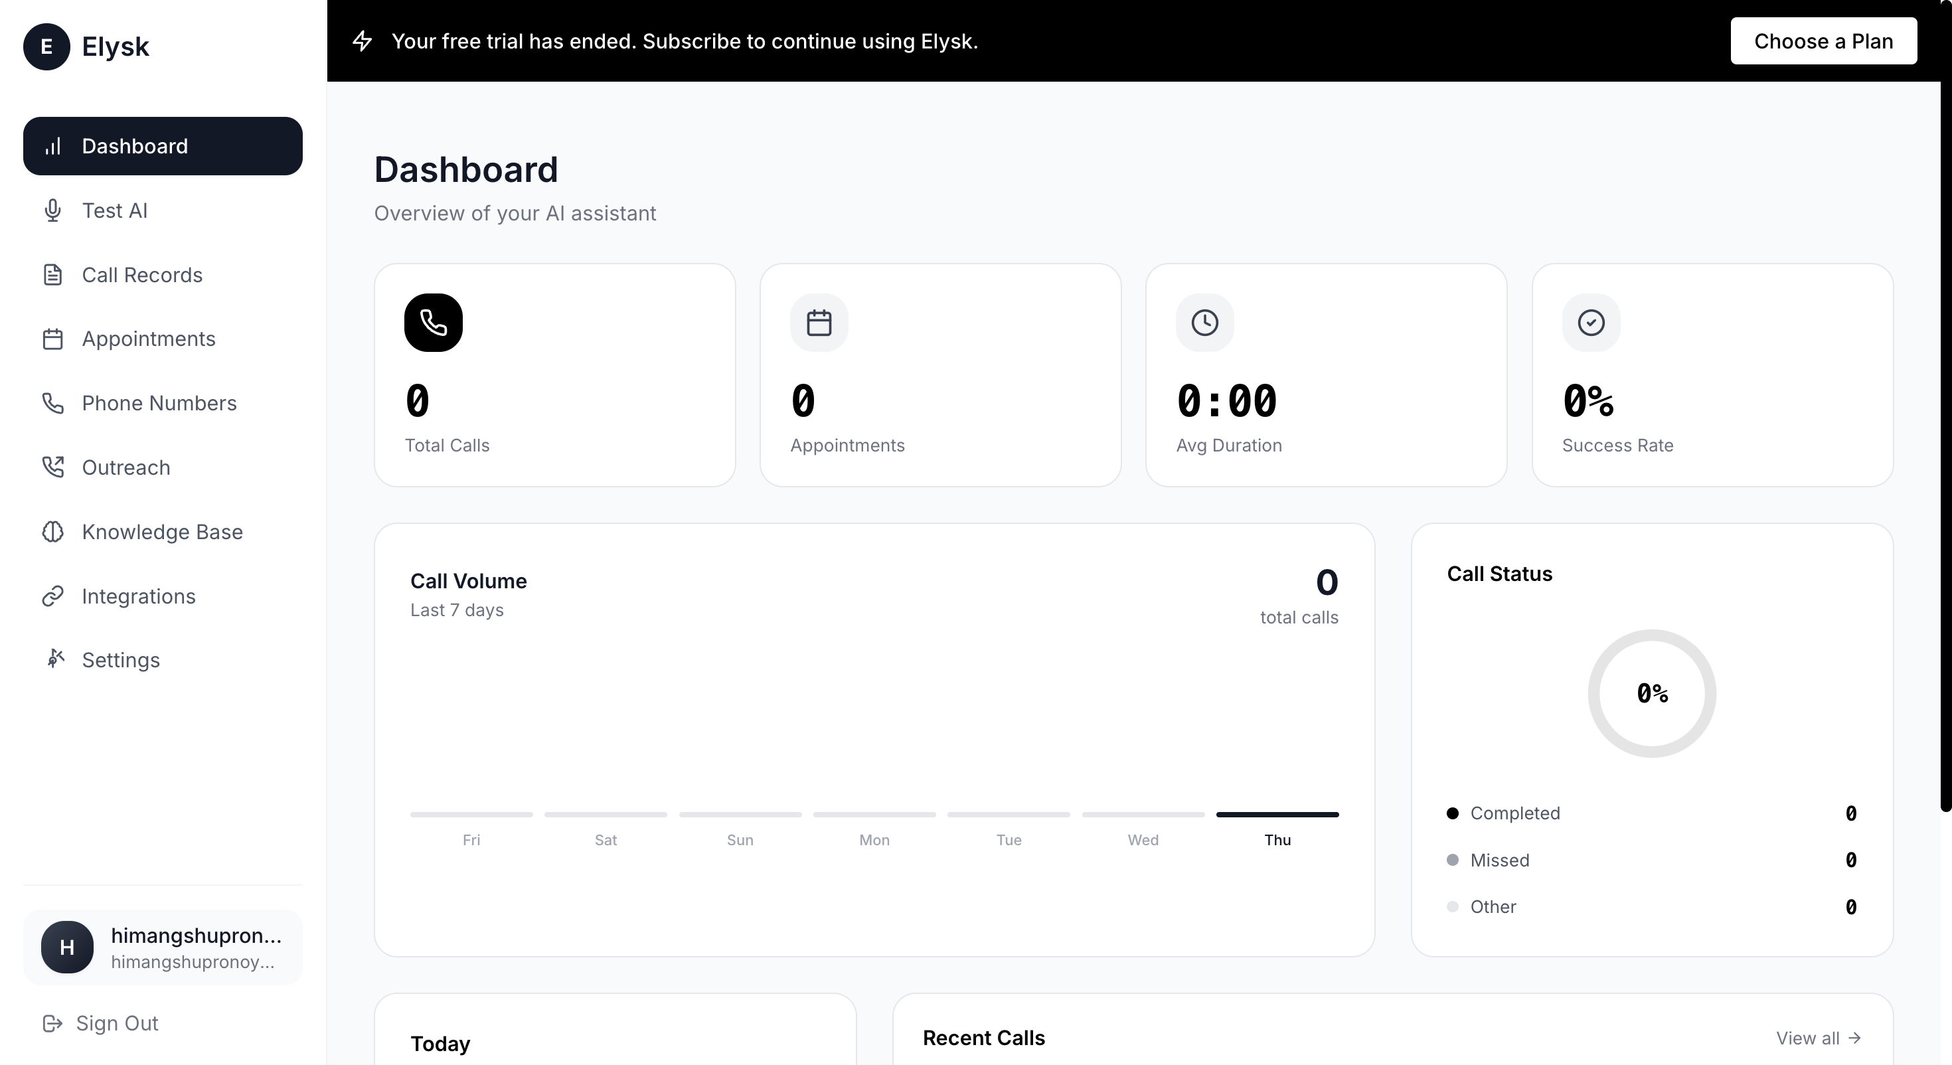Click the phone icon in Total Calls card
This screenshot has width=1952, height=1065.
coord(433,322)
